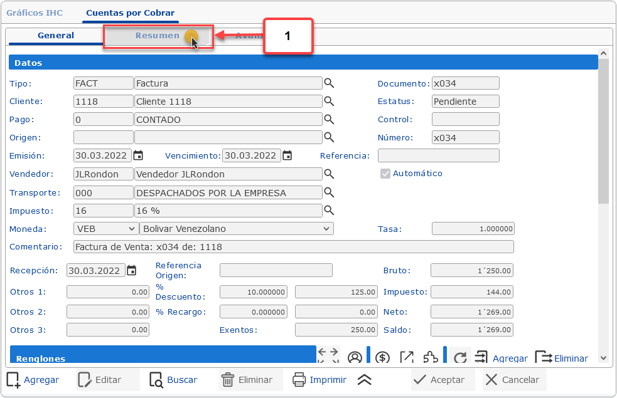Click the puzzle piece icon in Renglones
Screen dimensions: 617x398
point(431,358)
